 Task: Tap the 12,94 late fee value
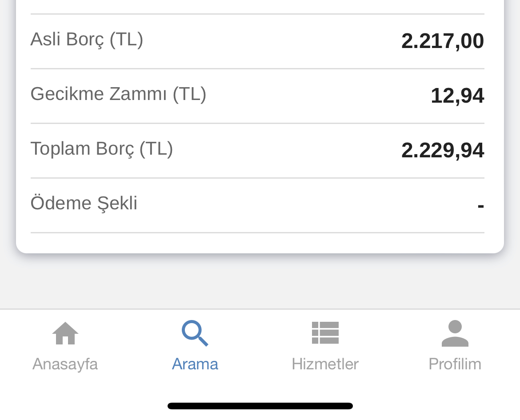coord(457,96)
